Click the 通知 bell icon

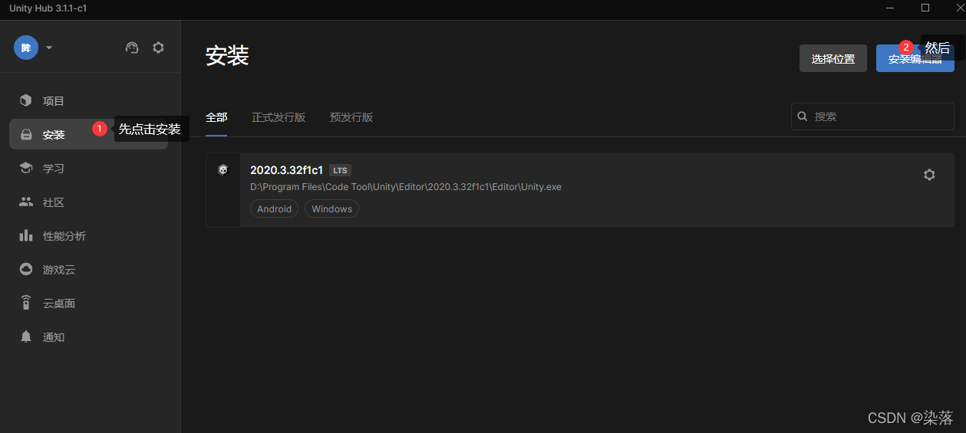point(26,336)
